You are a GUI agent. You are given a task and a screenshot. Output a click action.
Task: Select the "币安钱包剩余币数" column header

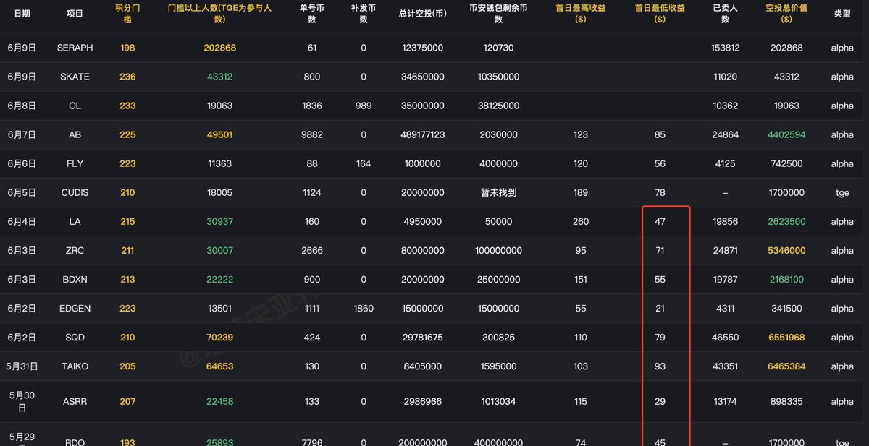498,14
